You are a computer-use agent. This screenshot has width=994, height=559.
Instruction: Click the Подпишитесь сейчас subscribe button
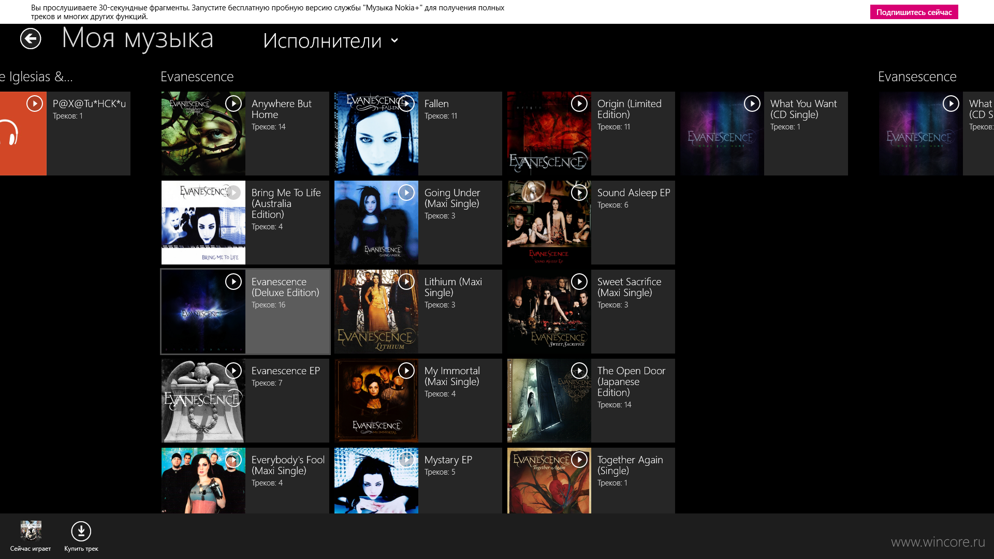pyautogui.click(x=914, y=12)
